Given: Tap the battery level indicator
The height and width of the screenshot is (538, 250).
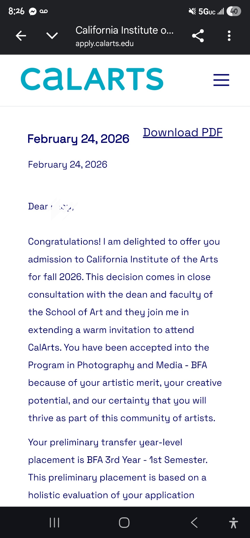Looking at the screenshot, I should 234,11.
